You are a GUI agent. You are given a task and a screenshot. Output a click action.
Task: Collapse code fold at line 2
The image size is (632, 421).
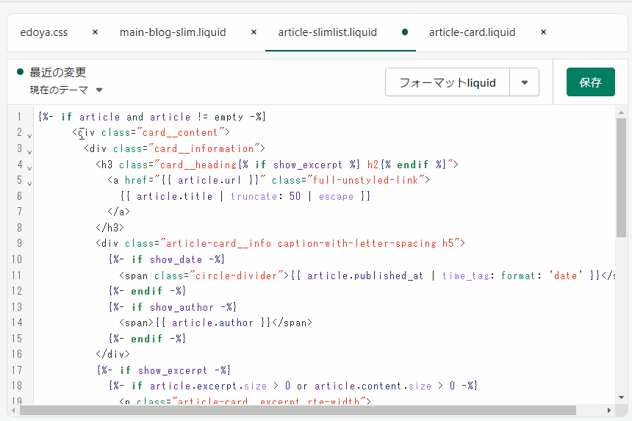(29, 136)
